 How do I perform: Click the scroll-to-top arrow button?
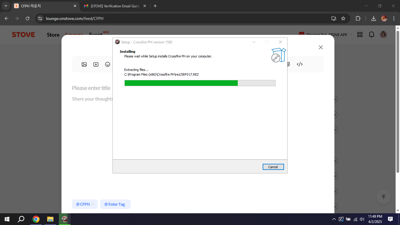click(x=384, y=197)
